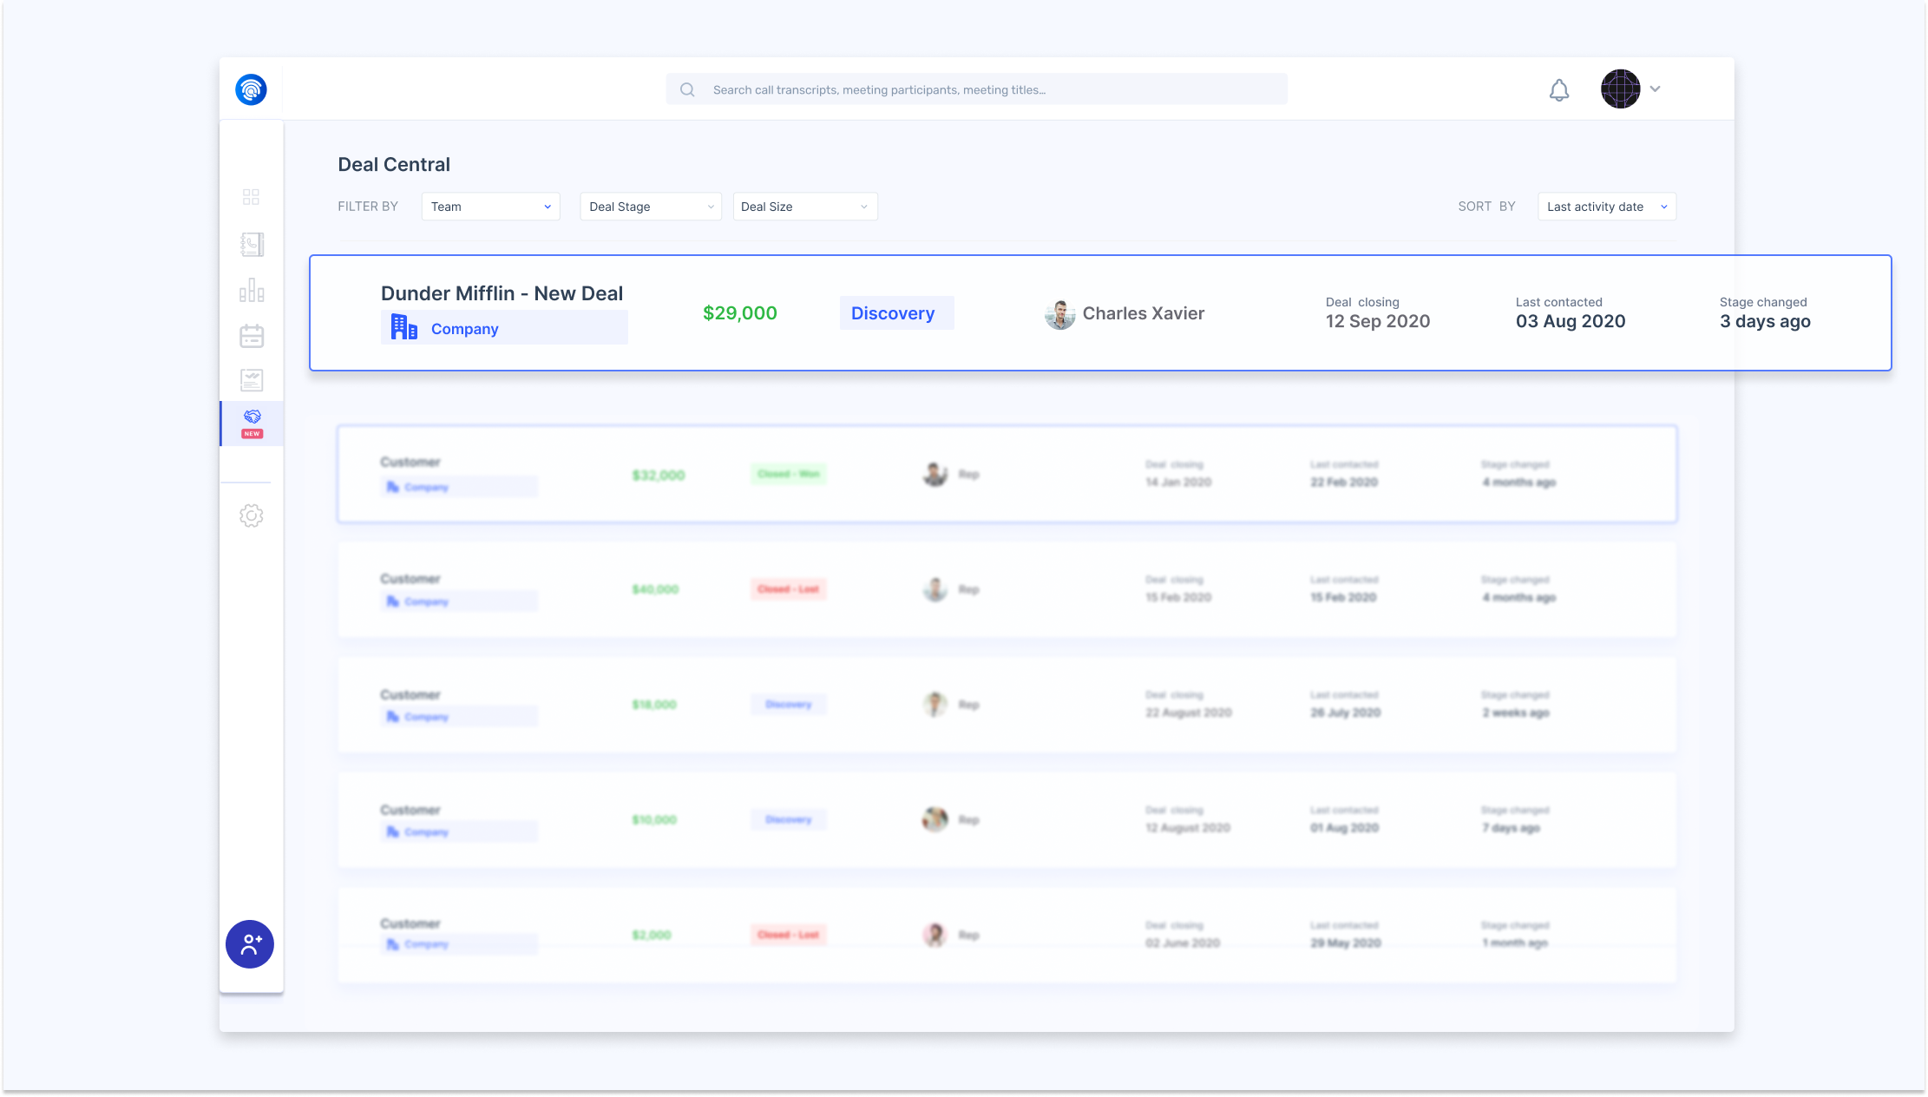Open the Dunder Mifflin - New Deal title
1928x1097 pixels.
pos(502,293)
